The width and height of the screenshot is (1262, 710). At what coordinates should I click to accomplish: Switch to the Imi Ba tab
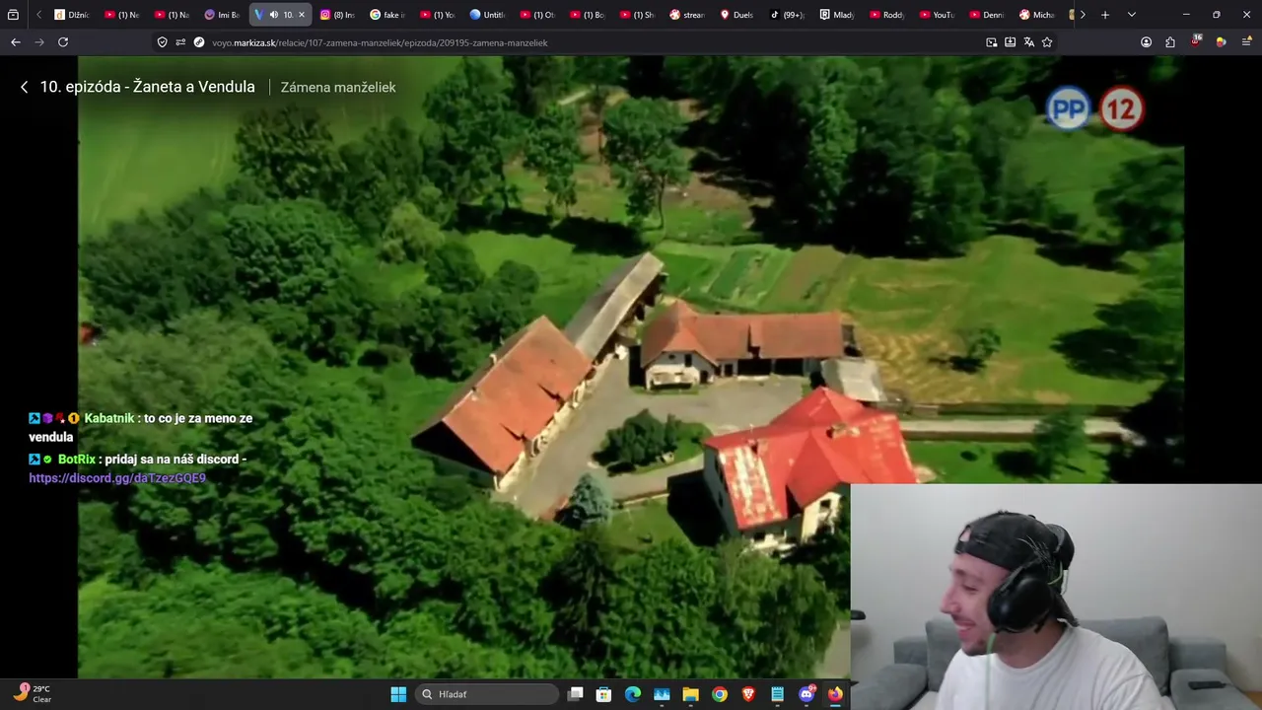[x=223, y=15]
